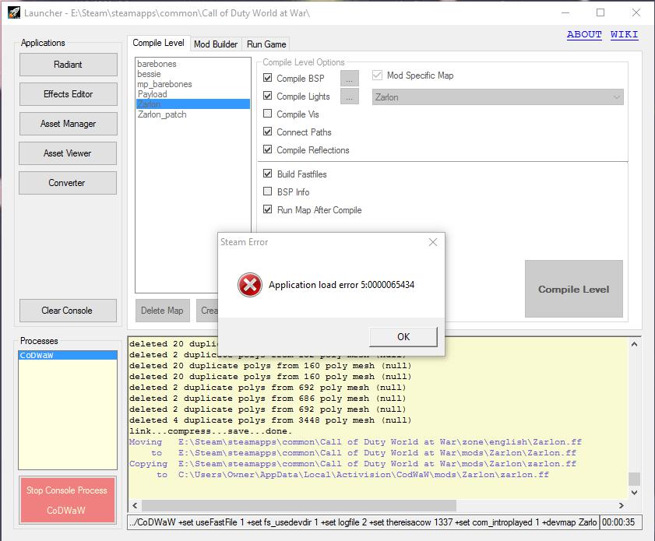655x541 pixels.
Task: Enable BSP Info checkbox
Action: coord(268,191)
